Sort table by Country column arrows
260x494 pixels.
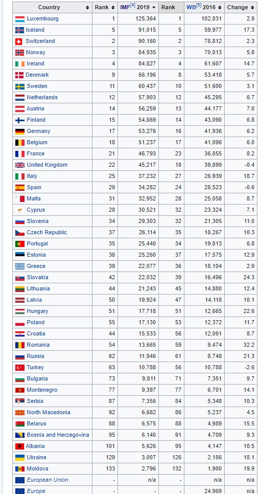[x=87, y=8]
